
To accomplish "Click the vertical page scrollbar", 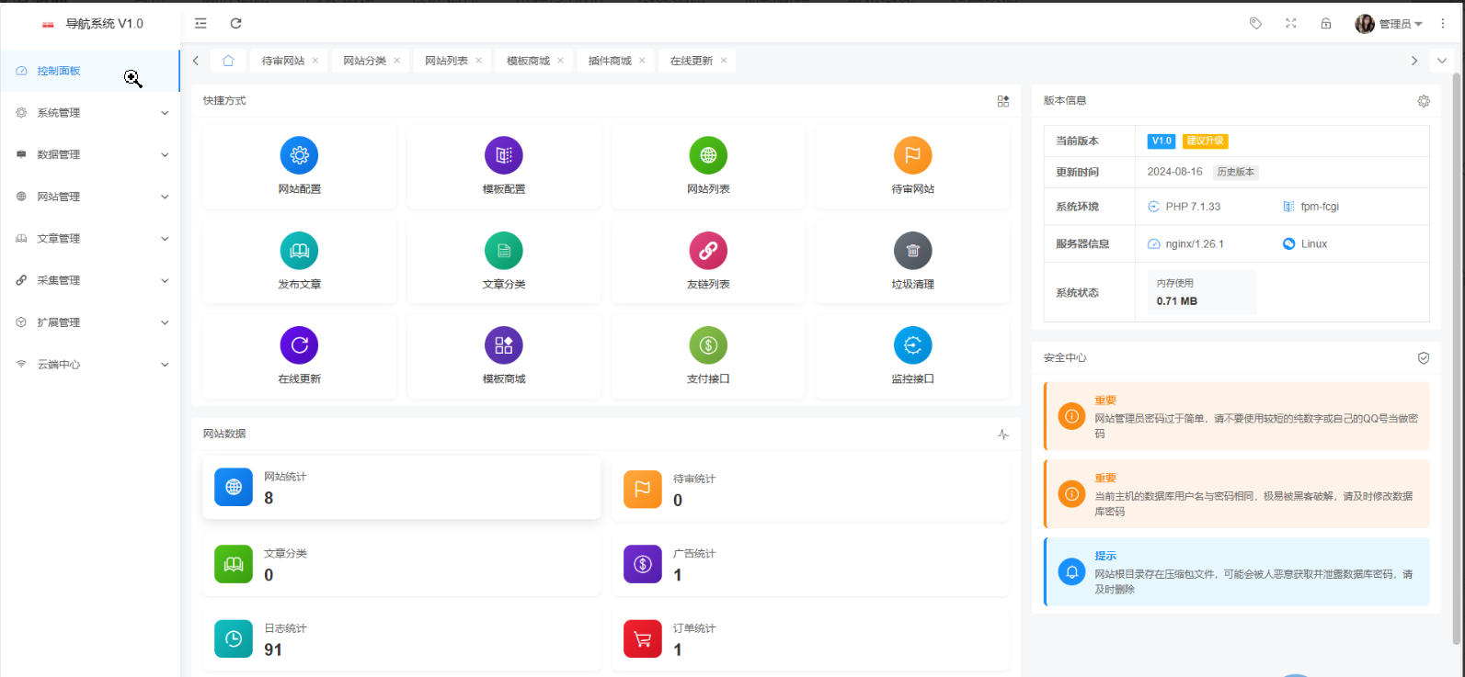I will click(1458, 358).
